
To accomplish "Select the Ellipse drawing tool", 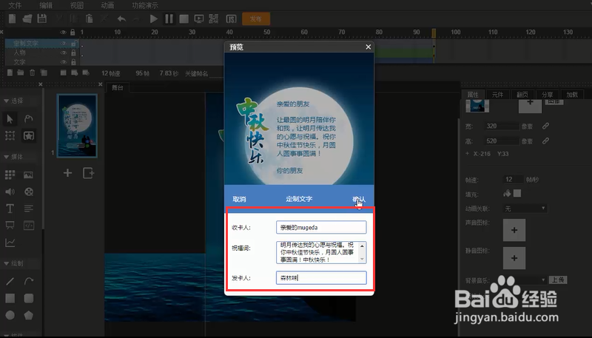I will coord(10,315).
